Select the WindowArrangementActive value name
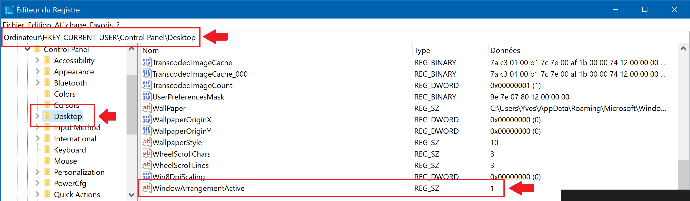The width and height of the screenshot is (690, 201). (198, 188)
